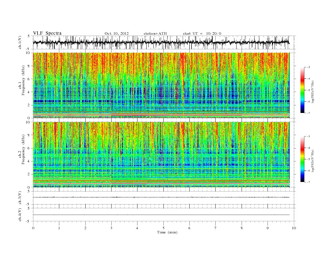Screen dimensions: 331x256
Task: Click the ch.1 "Frequency (kHz)" axis label
Action: pyautogui.click(x=23, y=80)
